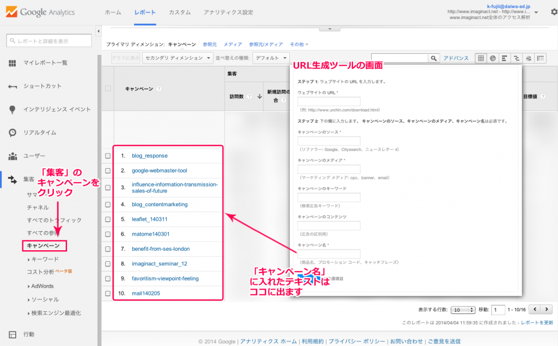The image size is (558, 346).
Task: Click the ユーザー people icon
Action: coord(13,156)
